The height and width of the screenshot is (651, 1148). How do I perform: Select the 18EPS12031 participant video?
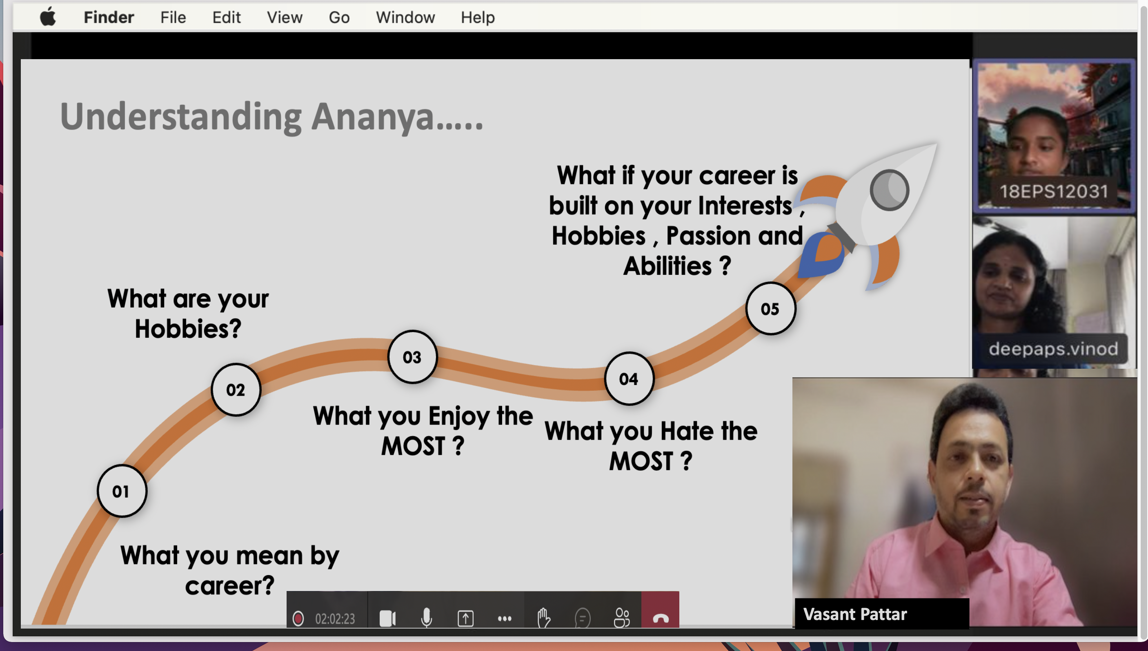point(1054,134)
